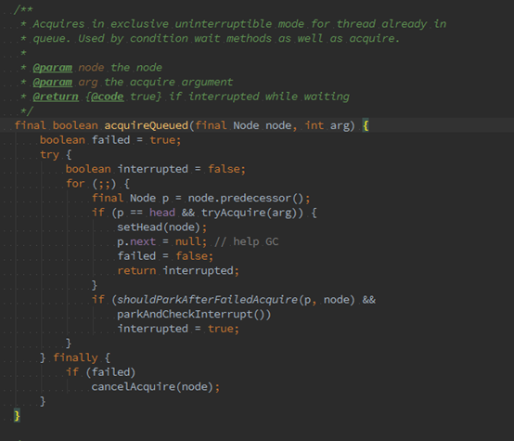The image size is (514, 441).
Task: Click the node.predecessor() call
Action: coord(246,198)
